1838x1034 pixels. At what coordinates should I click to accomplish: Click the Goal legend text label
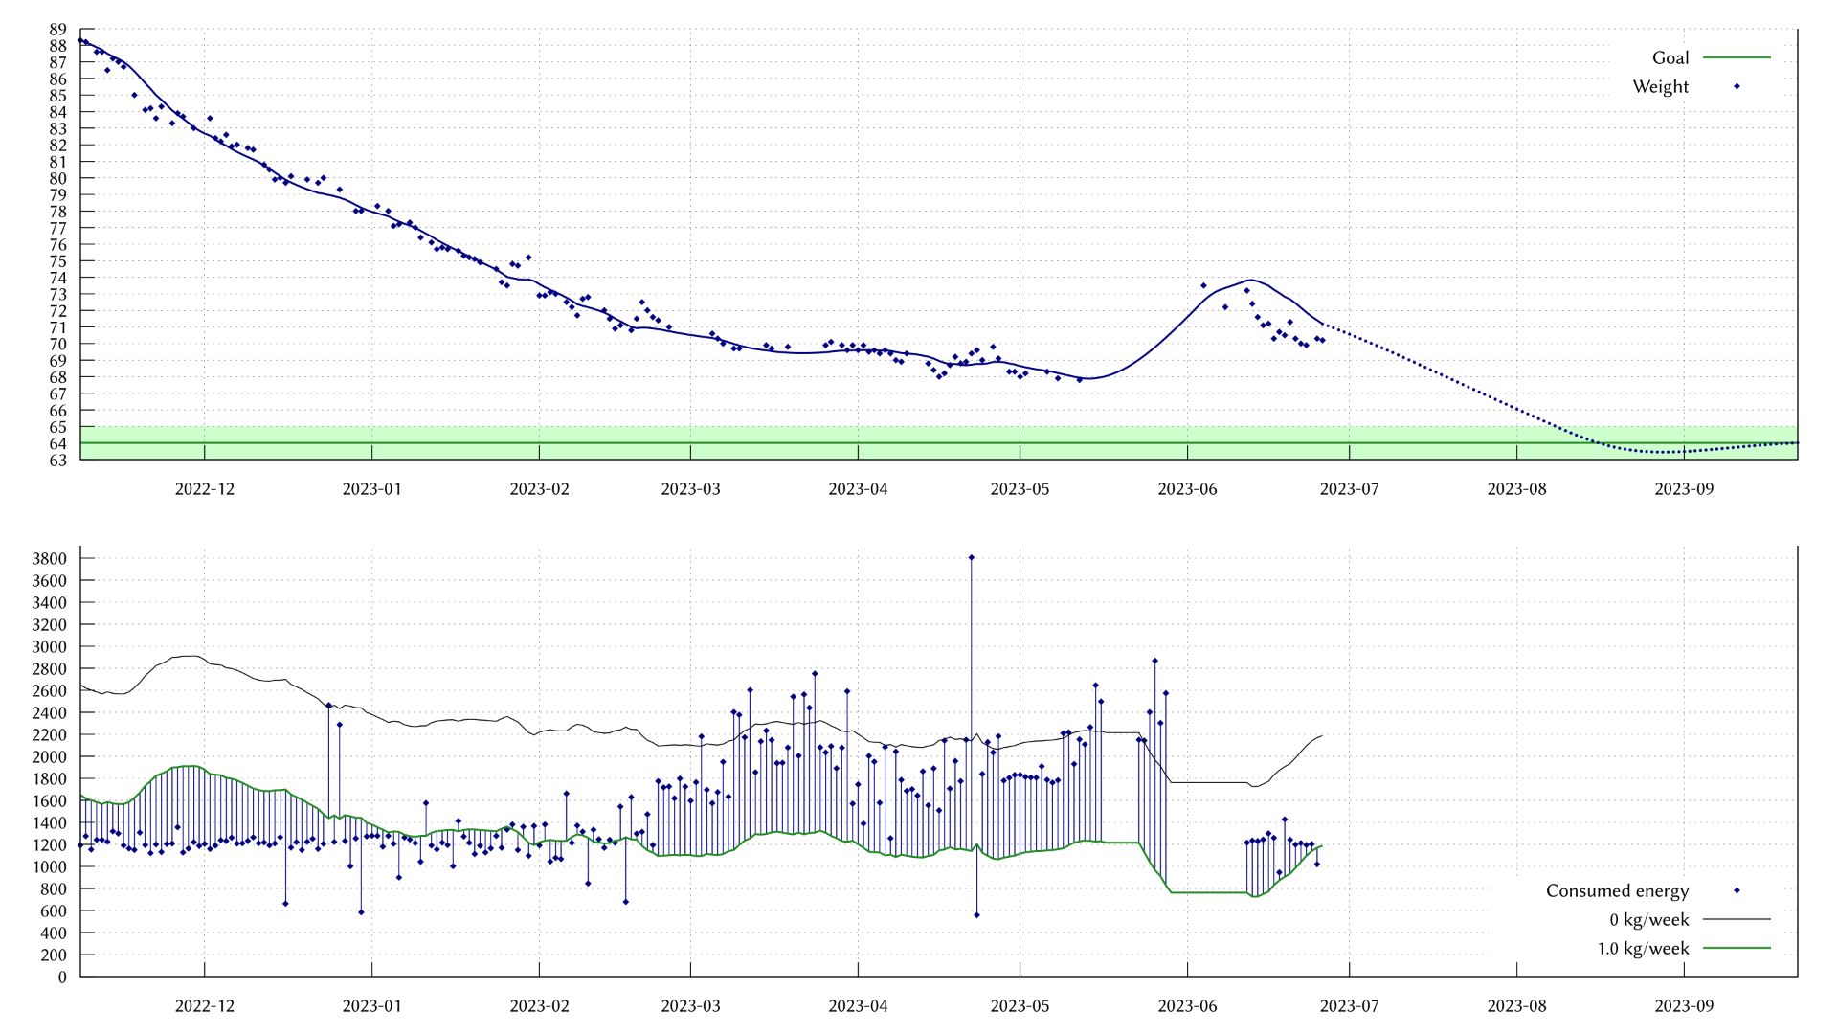coord(1670,58)
